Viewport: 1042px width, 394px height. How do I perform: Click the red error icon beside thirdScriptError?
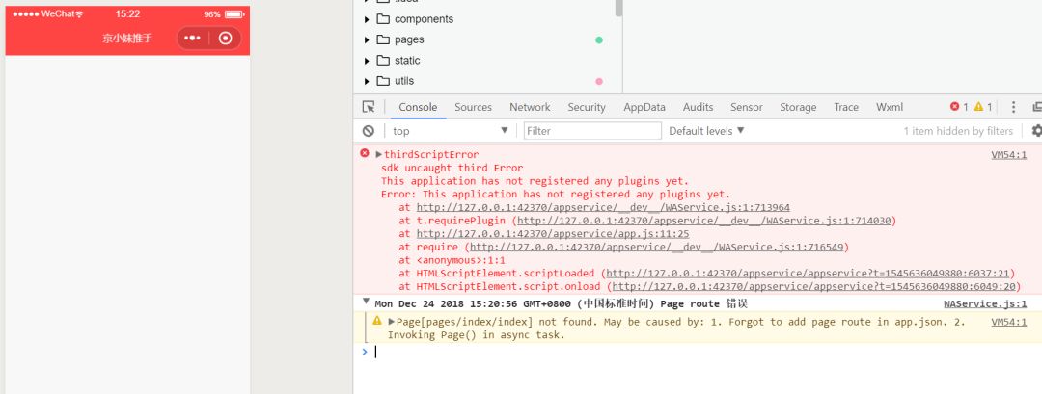364,153
